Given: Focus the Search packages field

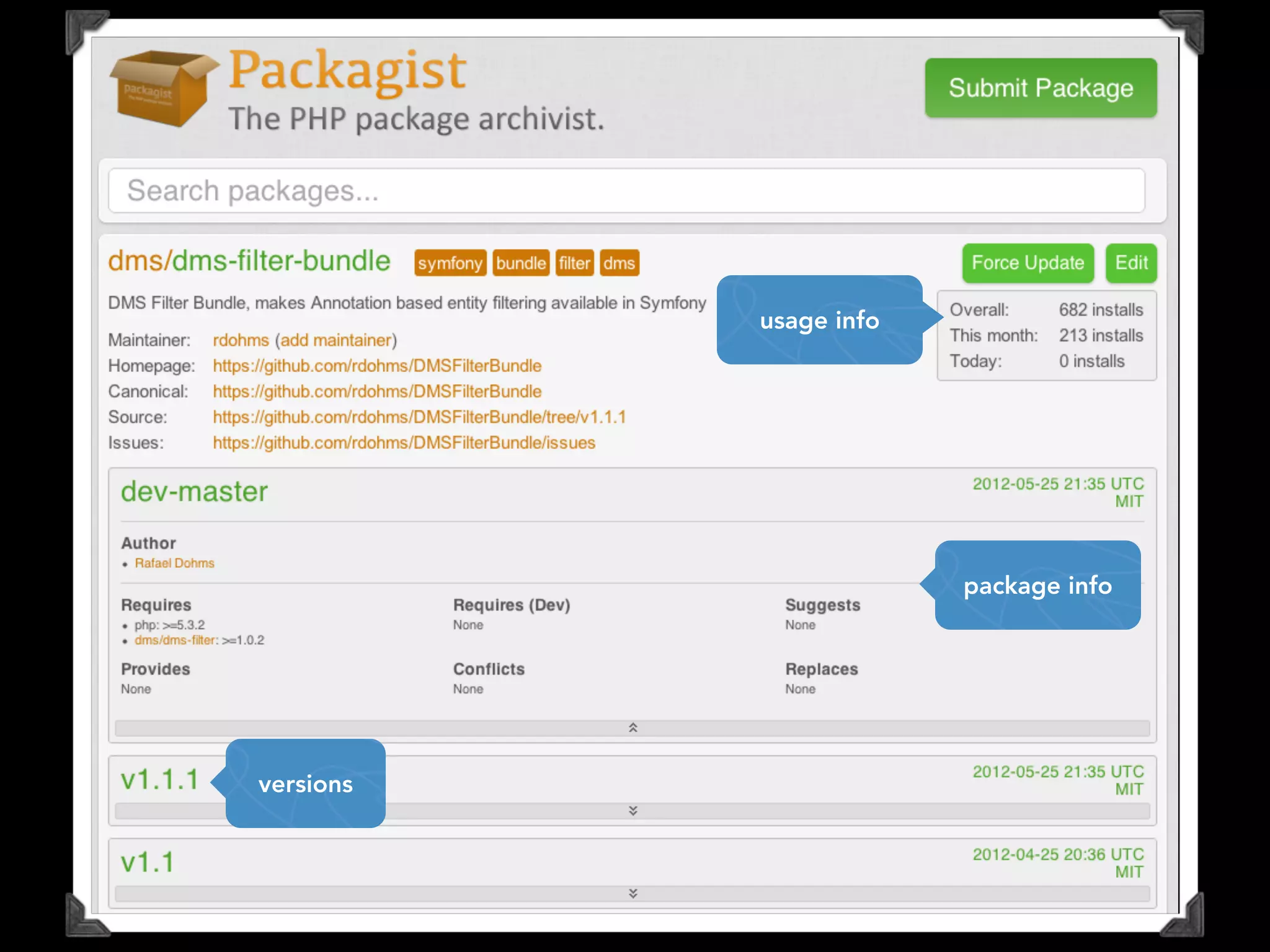Looking at the screenshot, I should pos(626,190).
